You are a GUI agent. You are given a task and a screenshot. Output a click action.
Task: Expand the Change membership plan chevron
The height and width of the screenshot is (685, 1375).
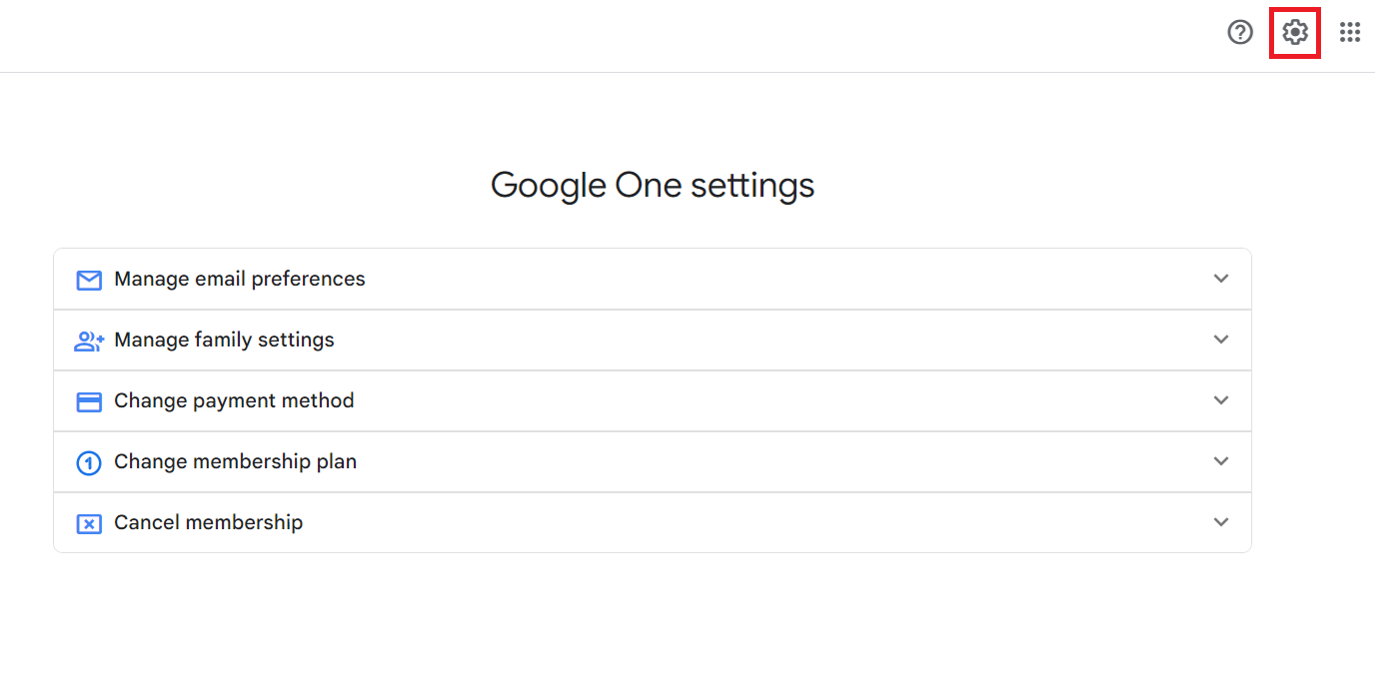tap(1221, 461)
